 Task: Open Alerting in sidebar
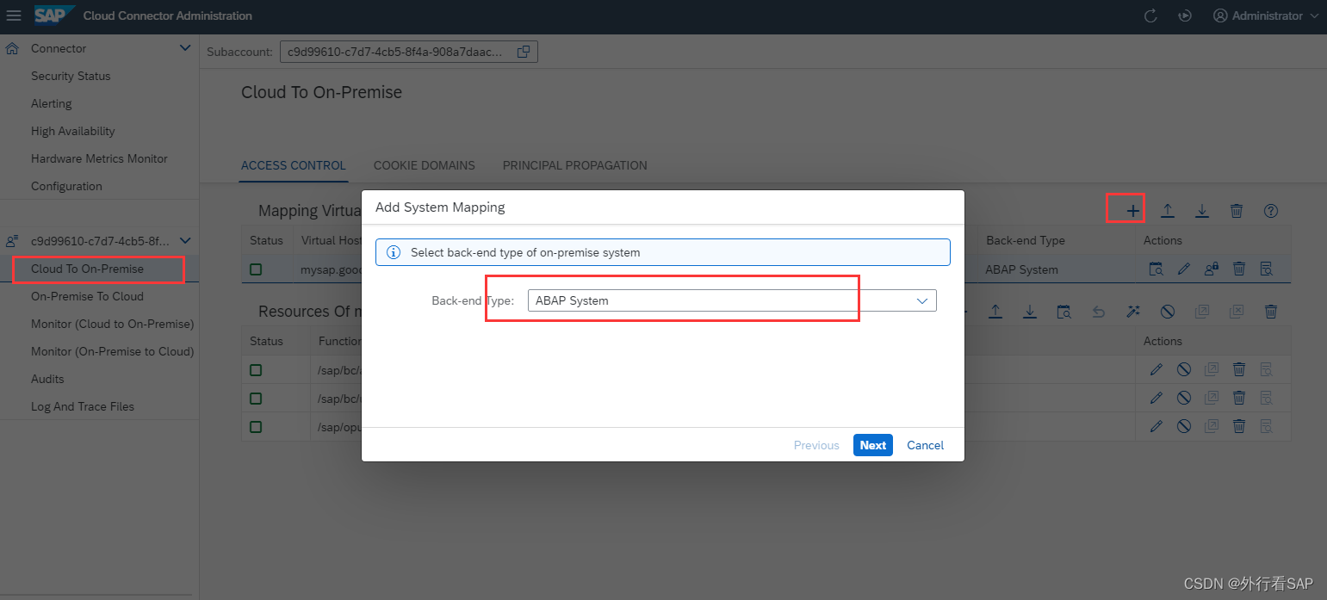click(52, 103)
